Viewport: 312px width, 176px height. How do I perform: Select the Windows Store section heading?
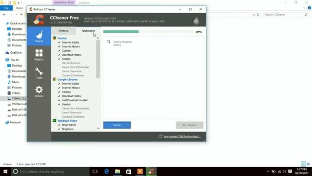pyautogui.click(x=67, y=121)
